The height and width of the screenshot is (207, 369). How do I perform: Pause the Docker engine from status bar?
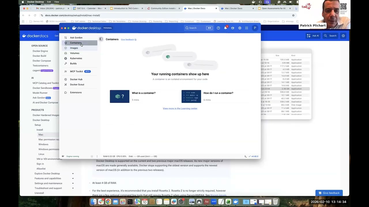pos(92,156)
